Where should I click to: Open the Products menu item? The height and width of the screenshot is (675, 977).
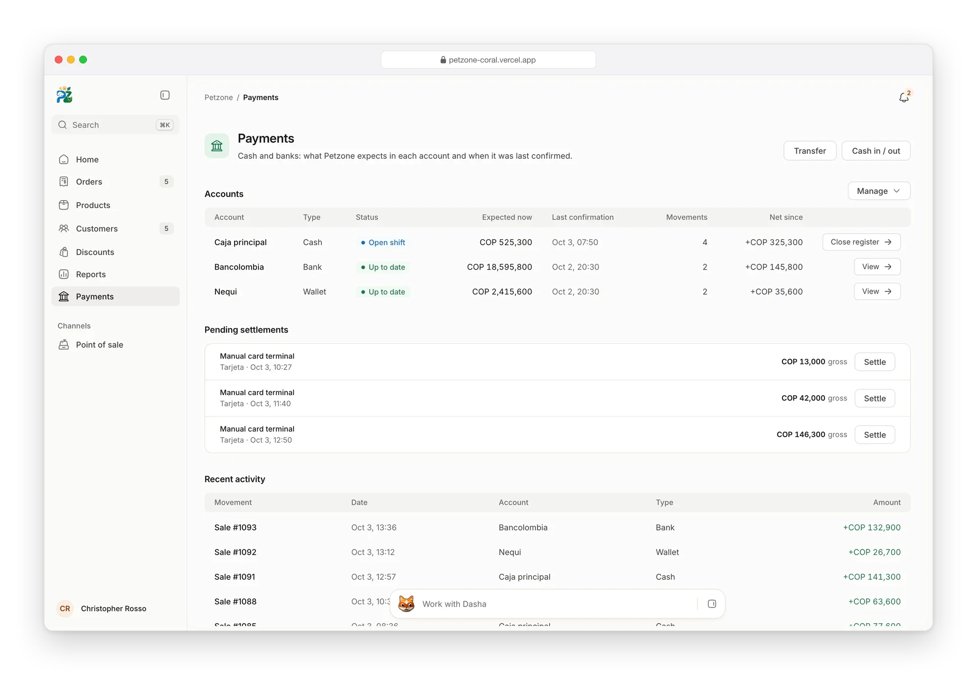click(115, 205)
